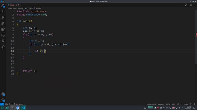
Task: Show errors and warnings in status bar
Action: 8,104
